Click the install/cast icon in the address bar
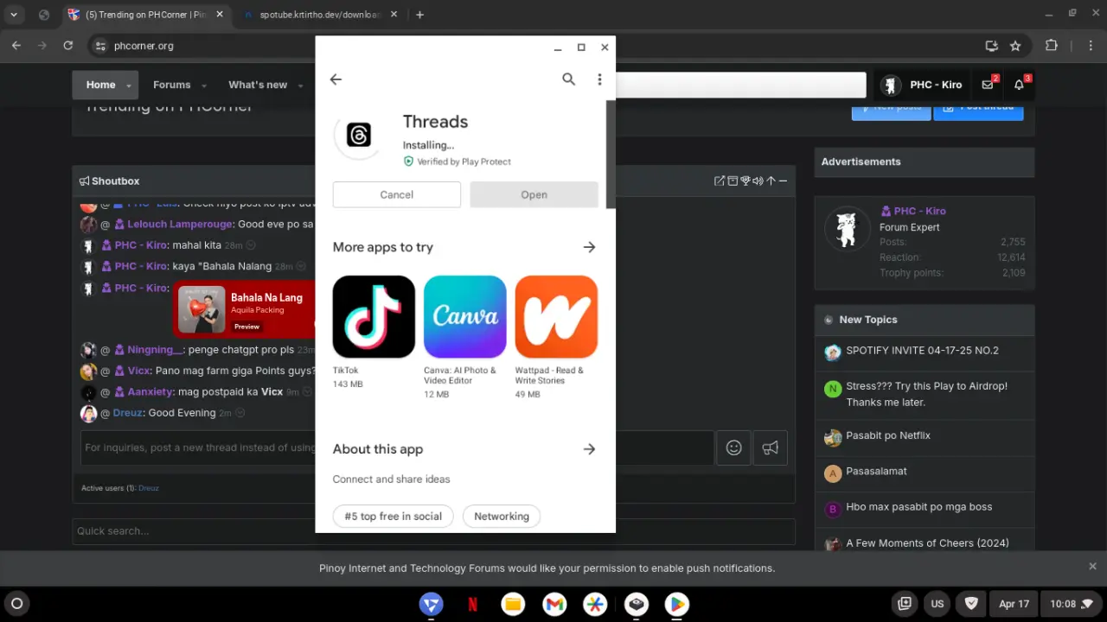 coord(991,46)
